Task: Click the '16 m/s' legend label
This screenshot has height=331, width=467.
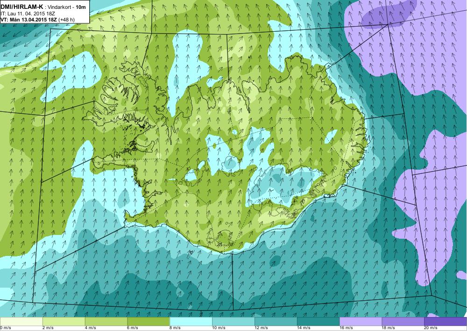Action: (x=347, y=328)
